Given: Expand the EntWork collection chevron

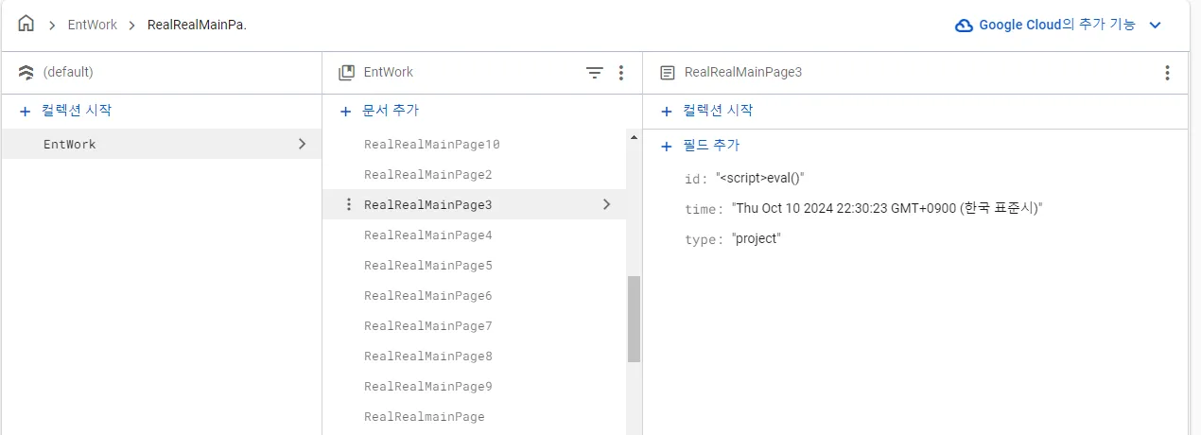Looking at the screenshot, I should 302,144.
